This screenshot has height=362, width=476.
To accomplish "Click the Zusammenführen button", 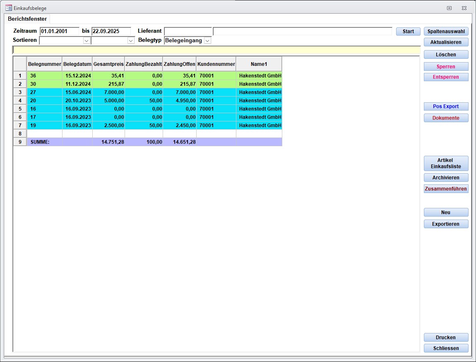I will pyautogui.click(x=446, y=189).
